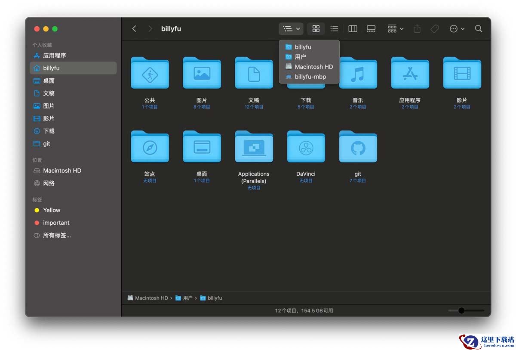Open the group-by dropdown
516x350 pixels.
(x=396, y=29)
